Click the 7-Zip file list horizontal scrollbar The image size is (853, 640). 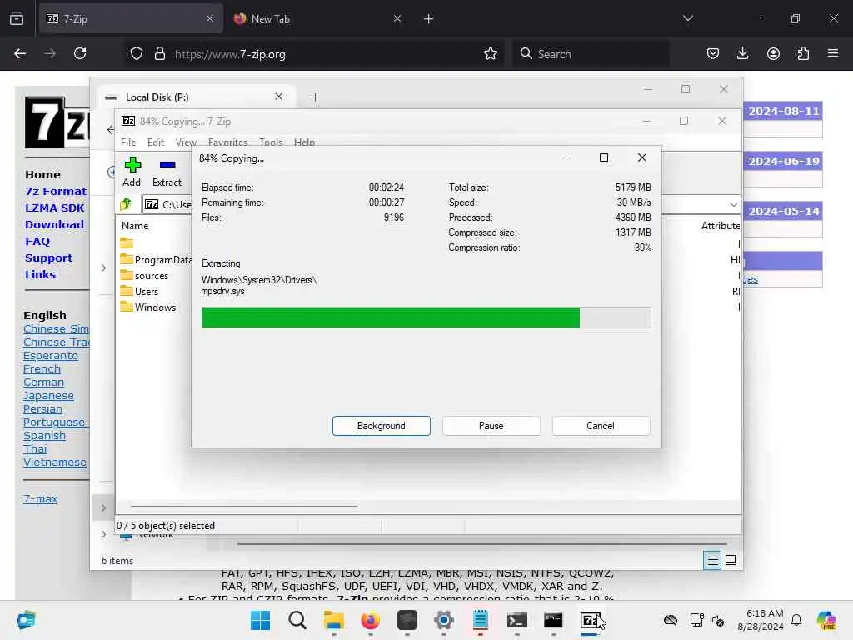[244, 506]
